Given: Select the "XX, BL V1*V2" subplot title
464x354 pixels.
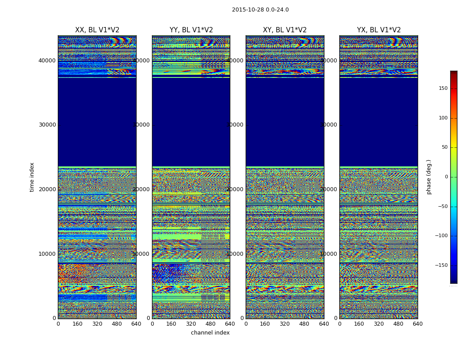Looking at the screenshot, I should 97,30.
